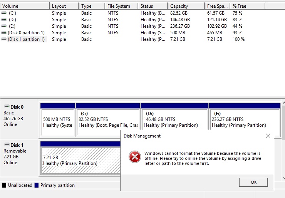Viewport: 285px width, 198px height.
Task: Click the drive icon beside (E:) volume row
Action: (4, 26)
